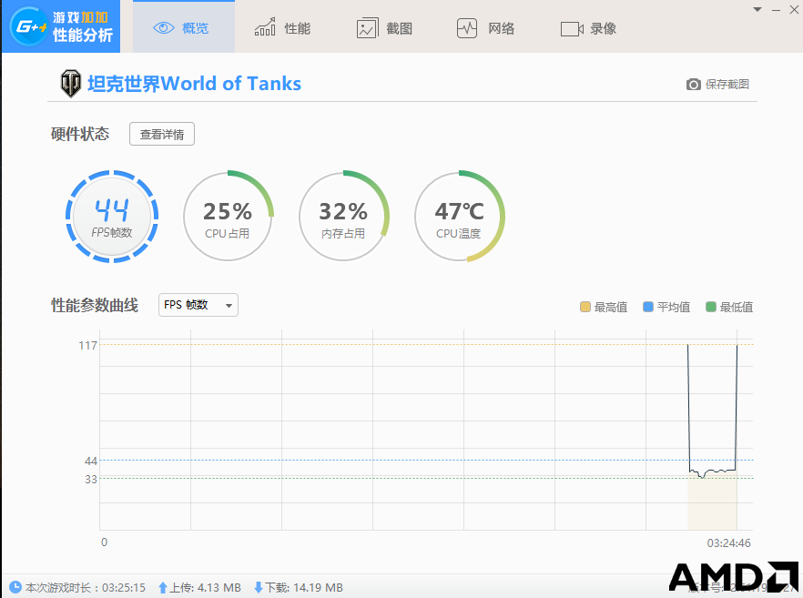Screen dimensions: 803x598
Task: Switch to the 性能 performance tab
Action: pos(282,27)
